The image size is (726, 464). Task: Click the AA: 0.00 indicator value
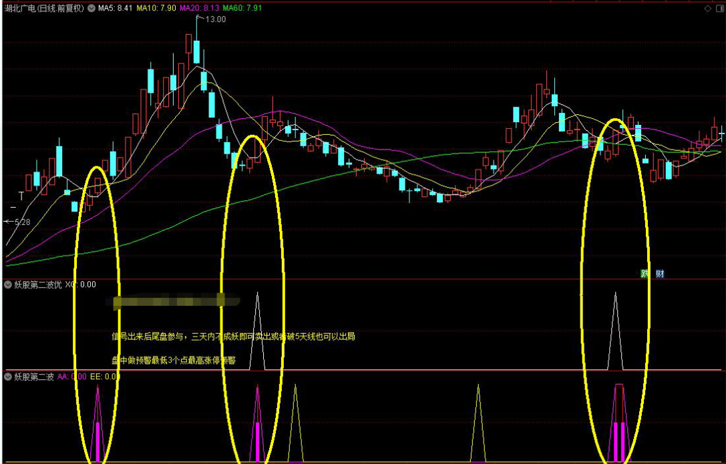[71, 377]
